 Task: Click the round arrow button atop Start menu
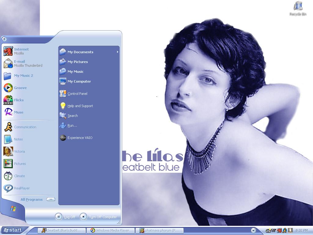pyautogui.click(x=4, y=39)
